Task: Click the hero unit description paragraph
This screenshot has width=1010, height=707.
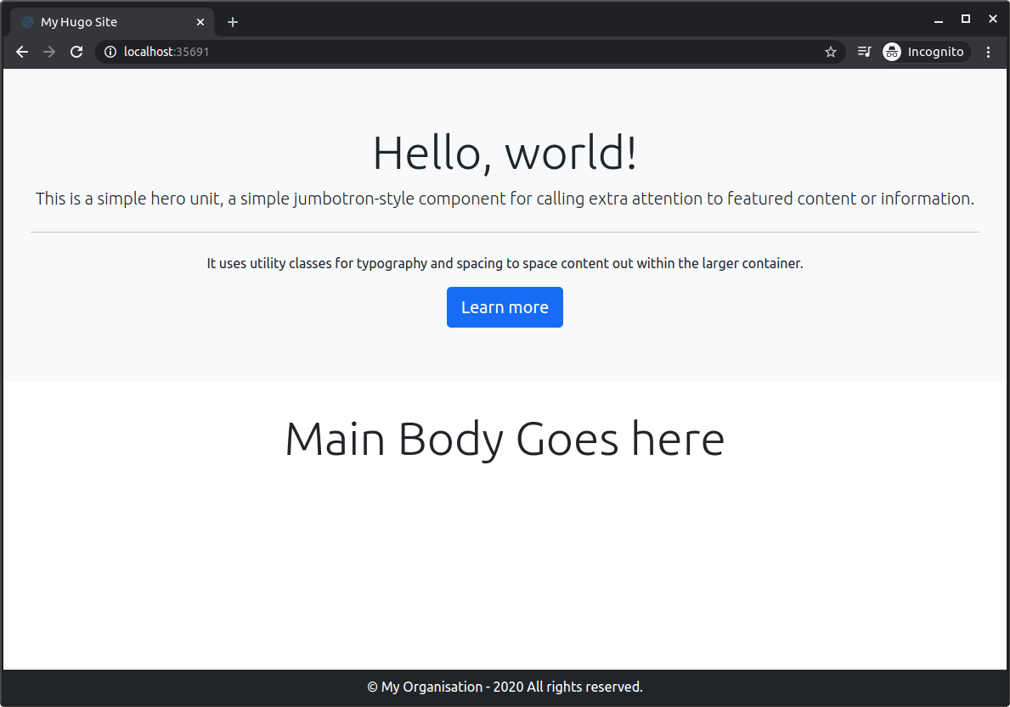Action: click(x=505, y=199)
